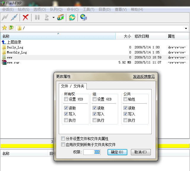
Task: Open the 工具(T) menu
Action: click(88, 9)
